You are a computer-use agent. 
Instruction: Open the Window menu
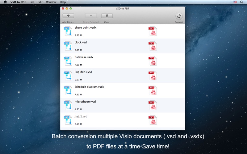click(x=51, y=2)
